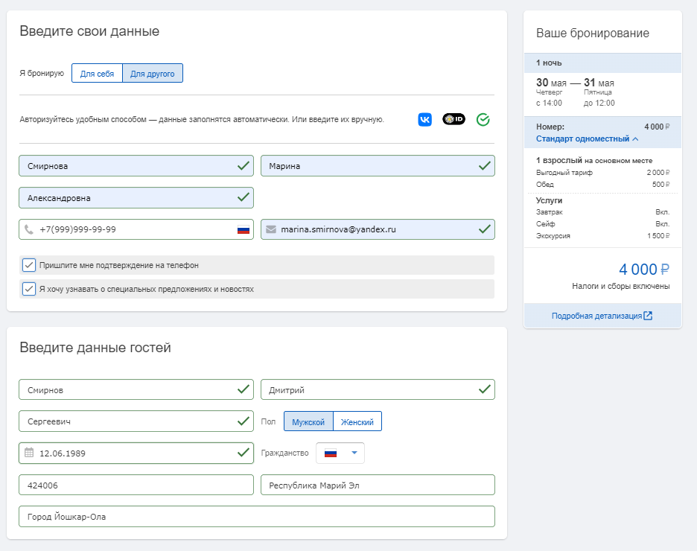Click the Russian flag in the phone field
Screen dimensions: 697x551
pyautogui.click(x=244, y=230)
